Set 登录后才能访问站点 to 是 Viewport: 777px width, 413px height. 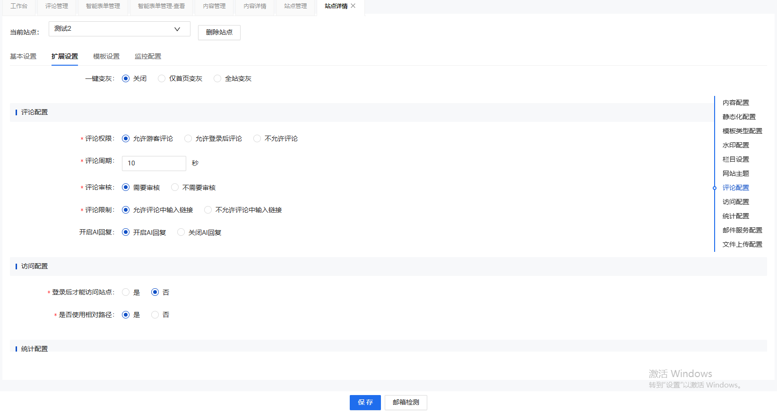pos(126,293)
